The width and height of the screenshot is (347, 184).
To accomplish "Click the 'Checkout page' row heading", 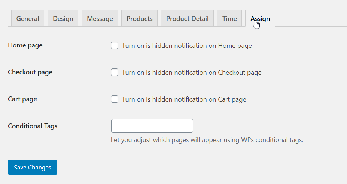I will tap(30, 72).
